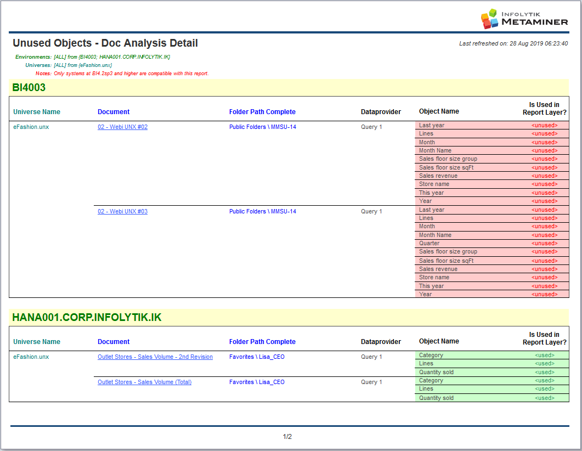Click Is Used in Report Layer header in BI4003 table

point(545,109)
